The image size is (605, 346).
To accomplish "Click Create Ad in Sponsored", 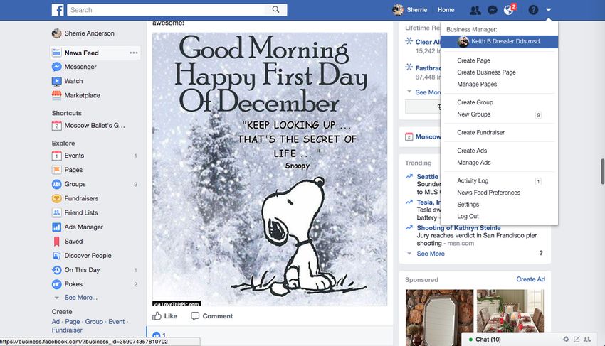I will pos(530,279).
